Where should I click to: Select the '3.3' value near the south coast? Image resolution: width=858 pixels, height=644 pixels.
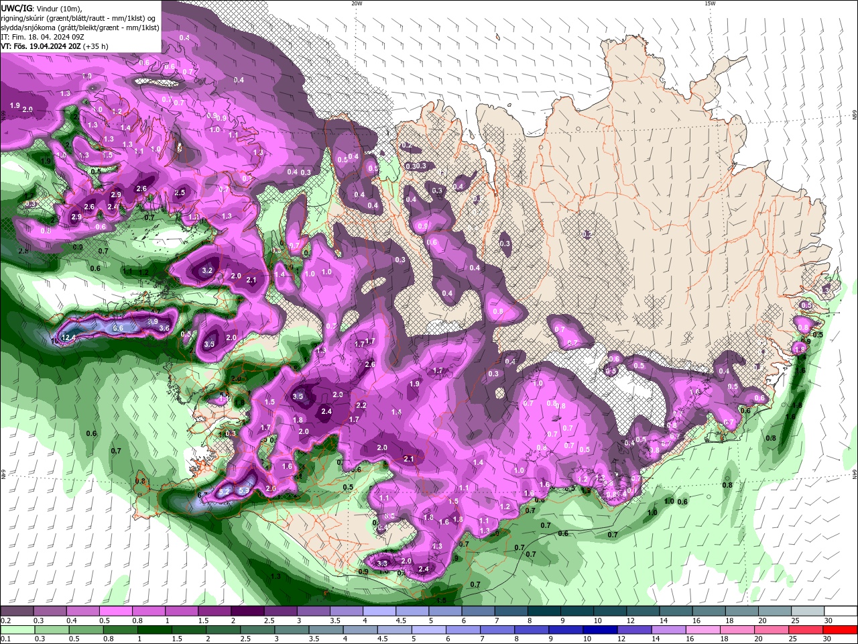pos(383,563)
